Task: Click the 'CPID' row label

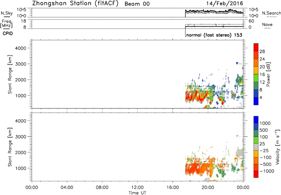Action: pos(8,33)
